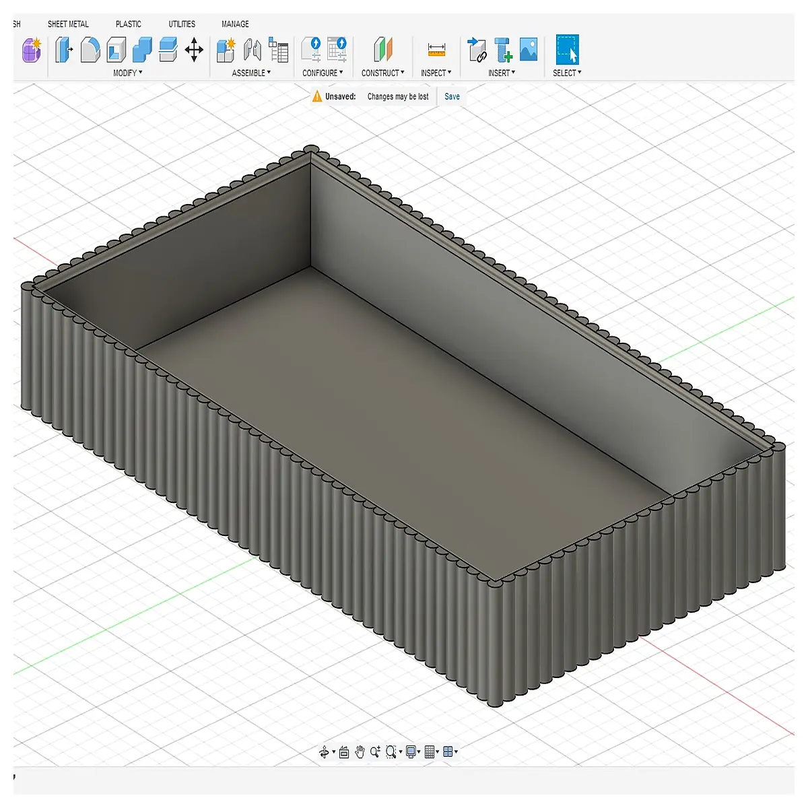Click the Save link in warning bar
This screenshot has height=808, width=808.
click(452, 96)
